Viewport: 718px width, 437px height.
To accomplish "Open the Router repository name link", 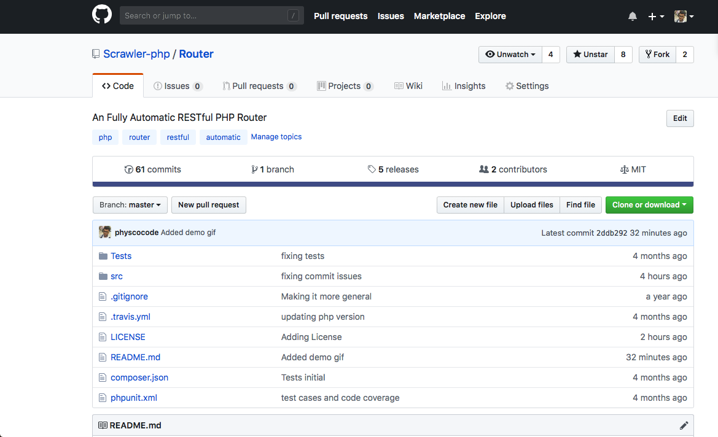I will pyautogui.click(x=196, y=54).
